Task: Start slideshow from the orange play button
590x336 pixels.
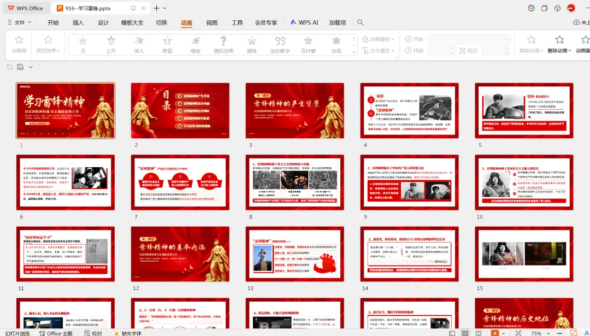Action: [495, 333]
